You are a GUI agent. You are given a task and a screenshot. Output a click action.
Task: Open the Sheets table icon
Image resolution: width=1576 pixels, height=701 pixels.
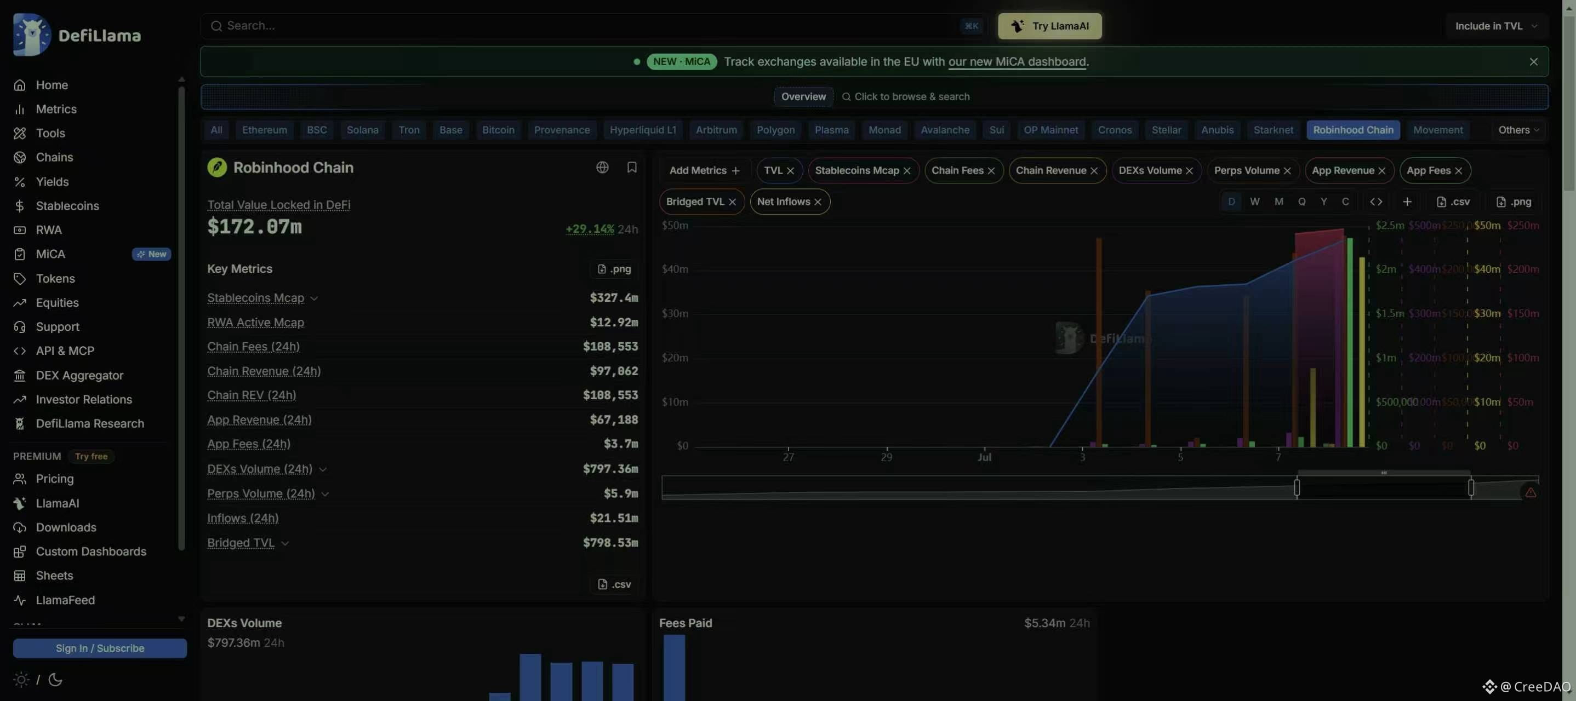pos(20,576)
